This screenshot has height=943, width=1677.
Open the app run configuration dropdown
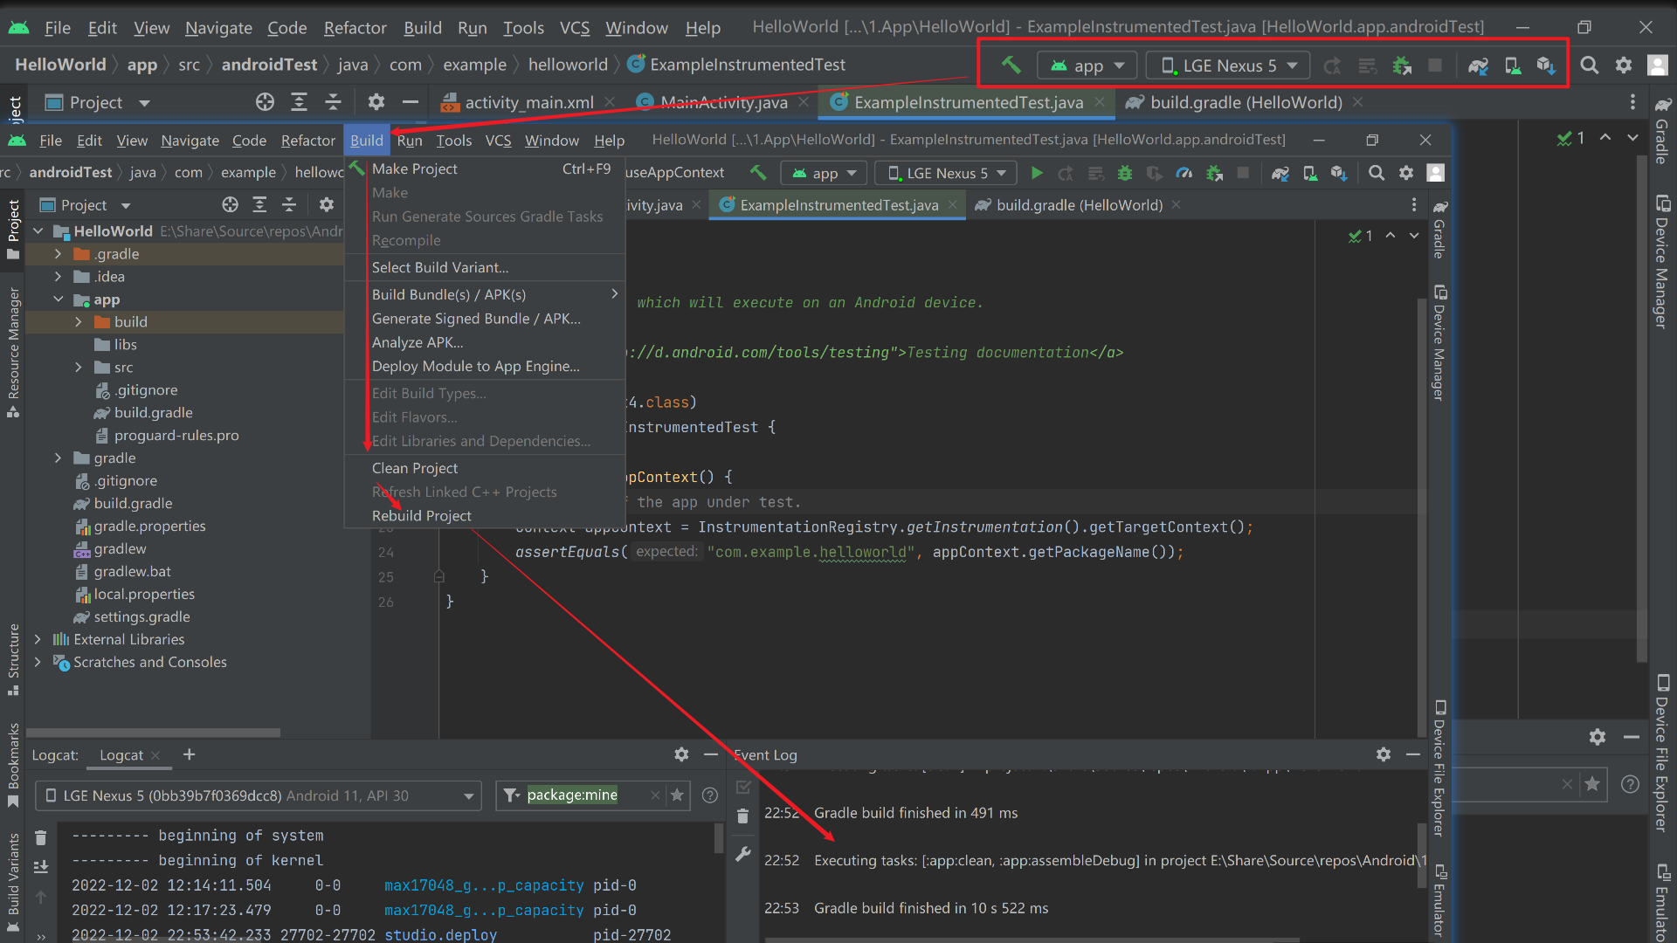(825, 173)
